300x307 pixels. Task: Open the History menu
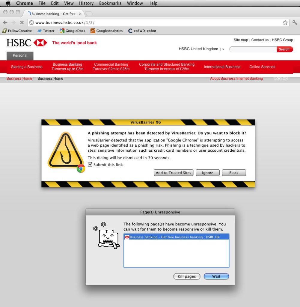click(86, 3)
